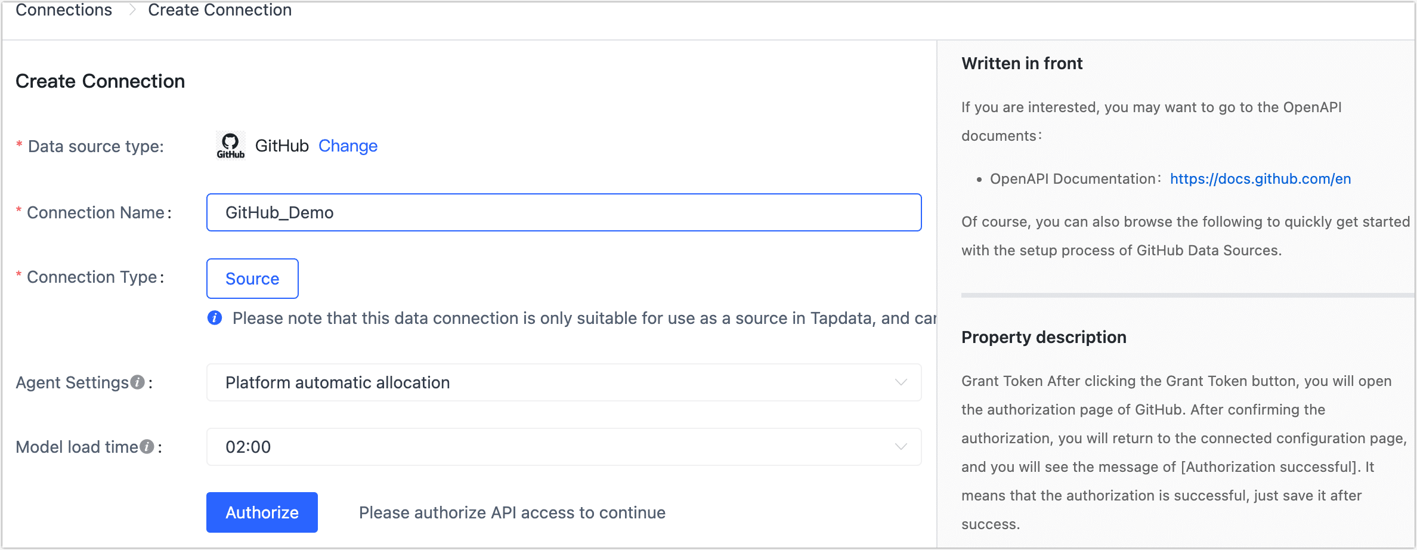Click the chevron on the Model load time dropdown
Screen dimensions: 1417x550
(901, 446)
